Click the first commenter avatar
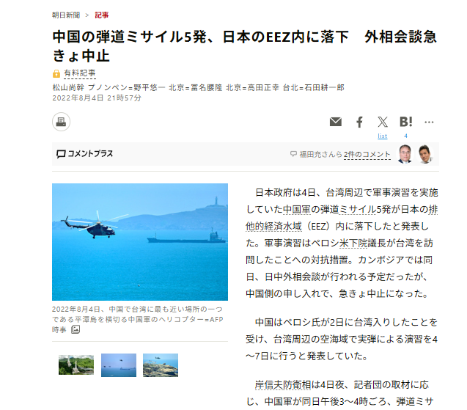This screenshot has height=410, width=467. pos(405,154)
